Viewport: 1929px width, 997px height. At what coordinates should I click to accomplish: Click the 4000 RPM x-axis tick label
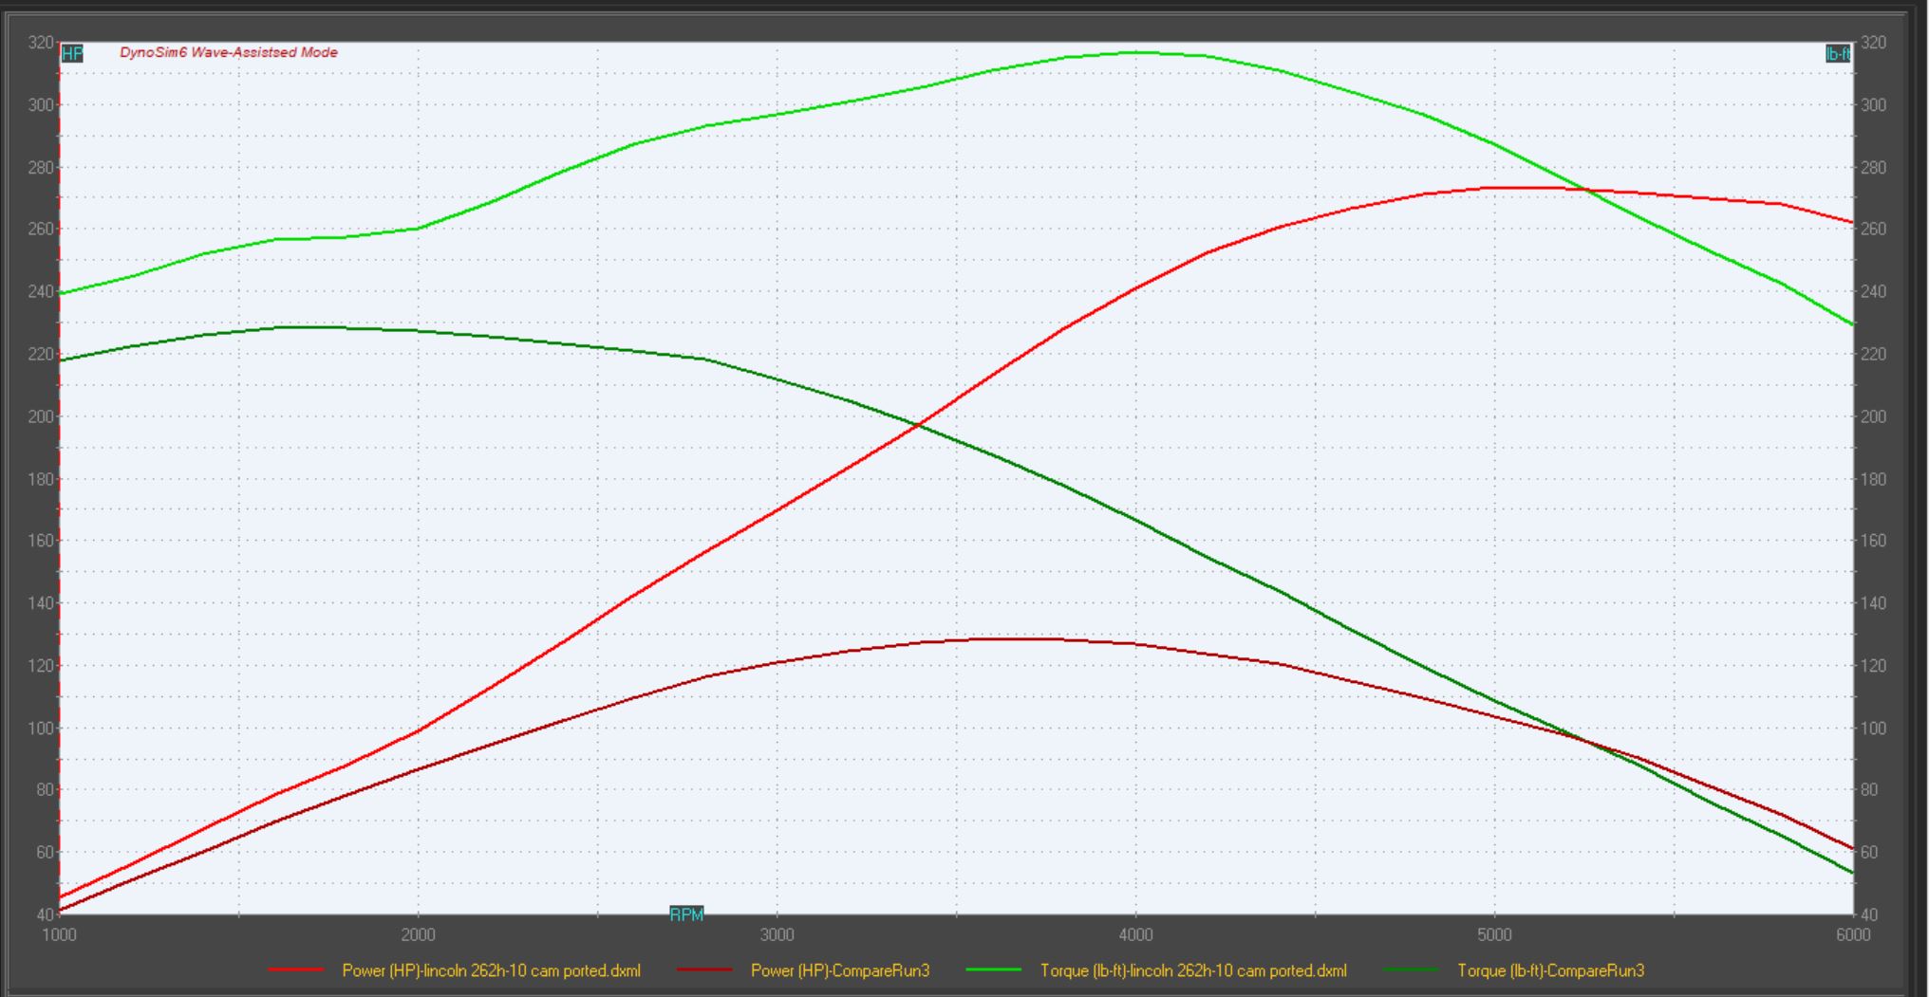[1135, 935]
